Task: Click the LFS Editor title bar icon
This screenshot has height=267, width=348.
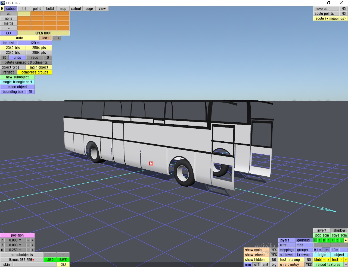Action: [3, 3]
